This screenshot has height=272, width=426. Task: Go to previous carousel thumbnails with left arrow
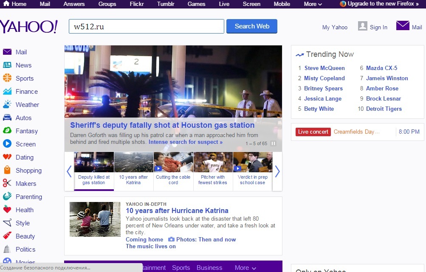69,171
